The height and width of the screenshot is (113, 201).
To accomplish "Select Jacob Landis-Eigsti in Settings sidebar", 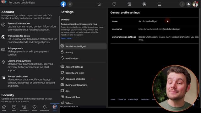I will pos(83,46).
